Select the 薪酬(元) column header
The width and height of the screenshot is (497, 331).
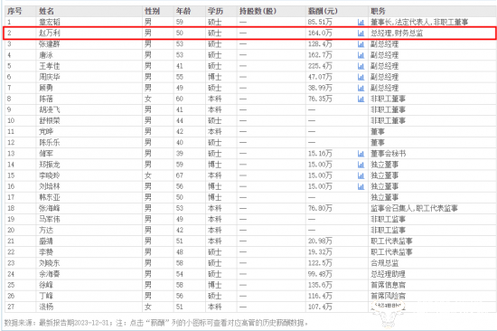[323, 11]
